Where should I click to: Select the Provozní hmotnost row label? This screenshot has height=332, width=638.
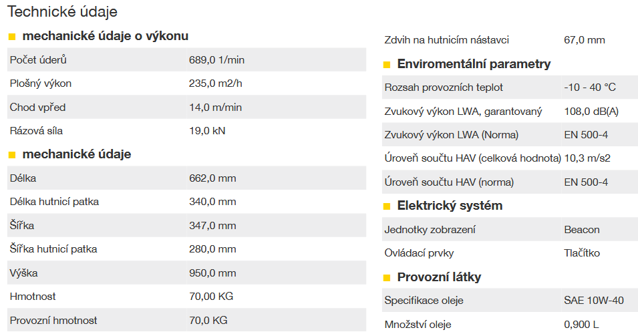click(53, 321)
